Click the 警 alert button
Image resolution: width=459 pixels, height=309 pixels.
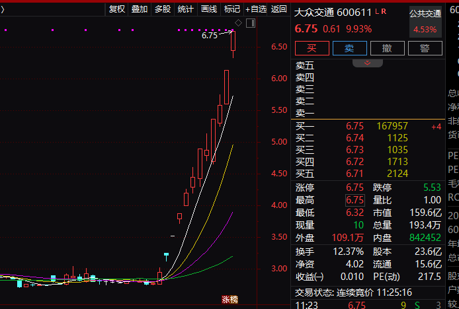(x=425, y=48)
